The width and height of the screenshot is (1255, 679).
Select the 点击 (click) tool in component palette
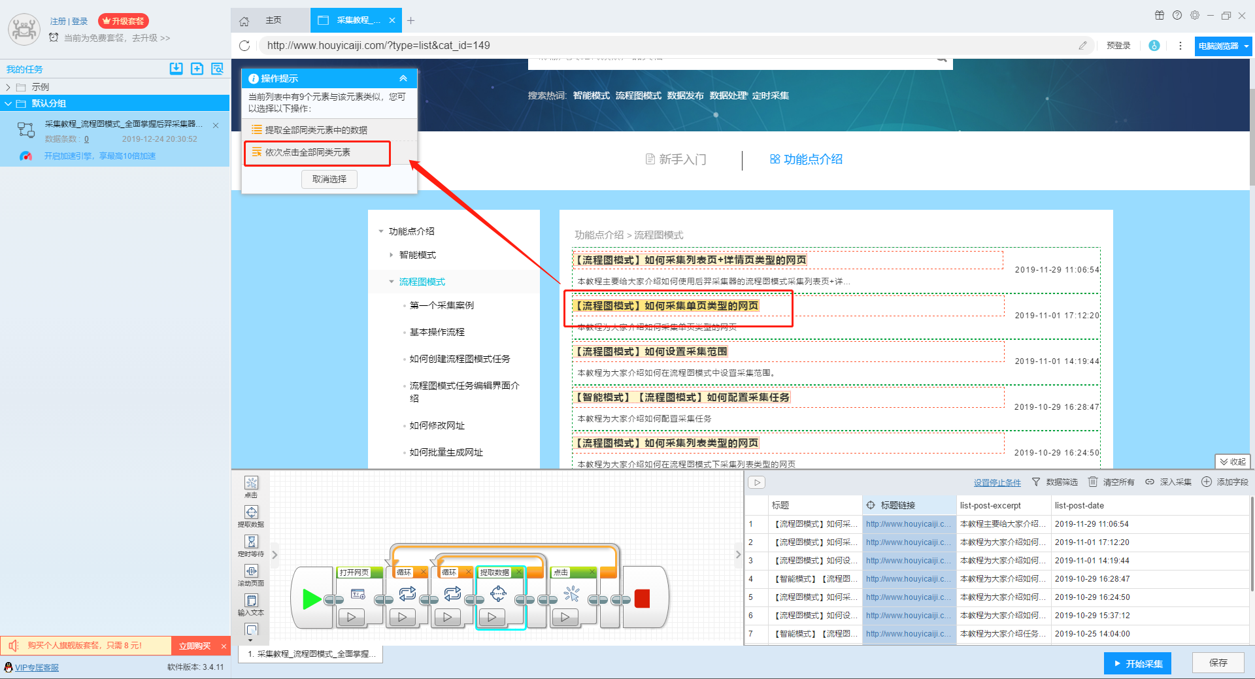click(251, 487)
